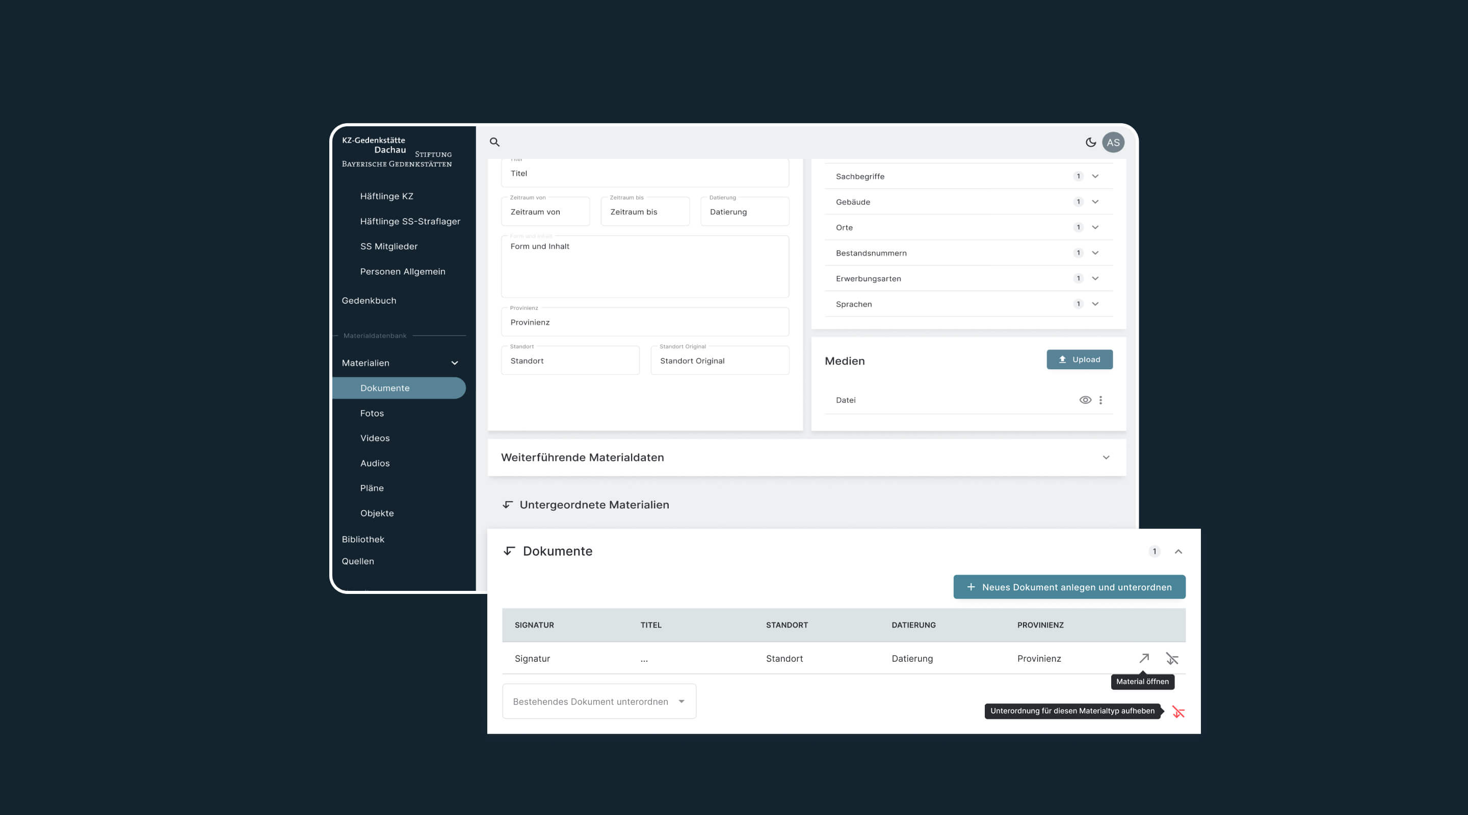Open Bestehendes Dokument unterordnen dropdown

(598, 701)
